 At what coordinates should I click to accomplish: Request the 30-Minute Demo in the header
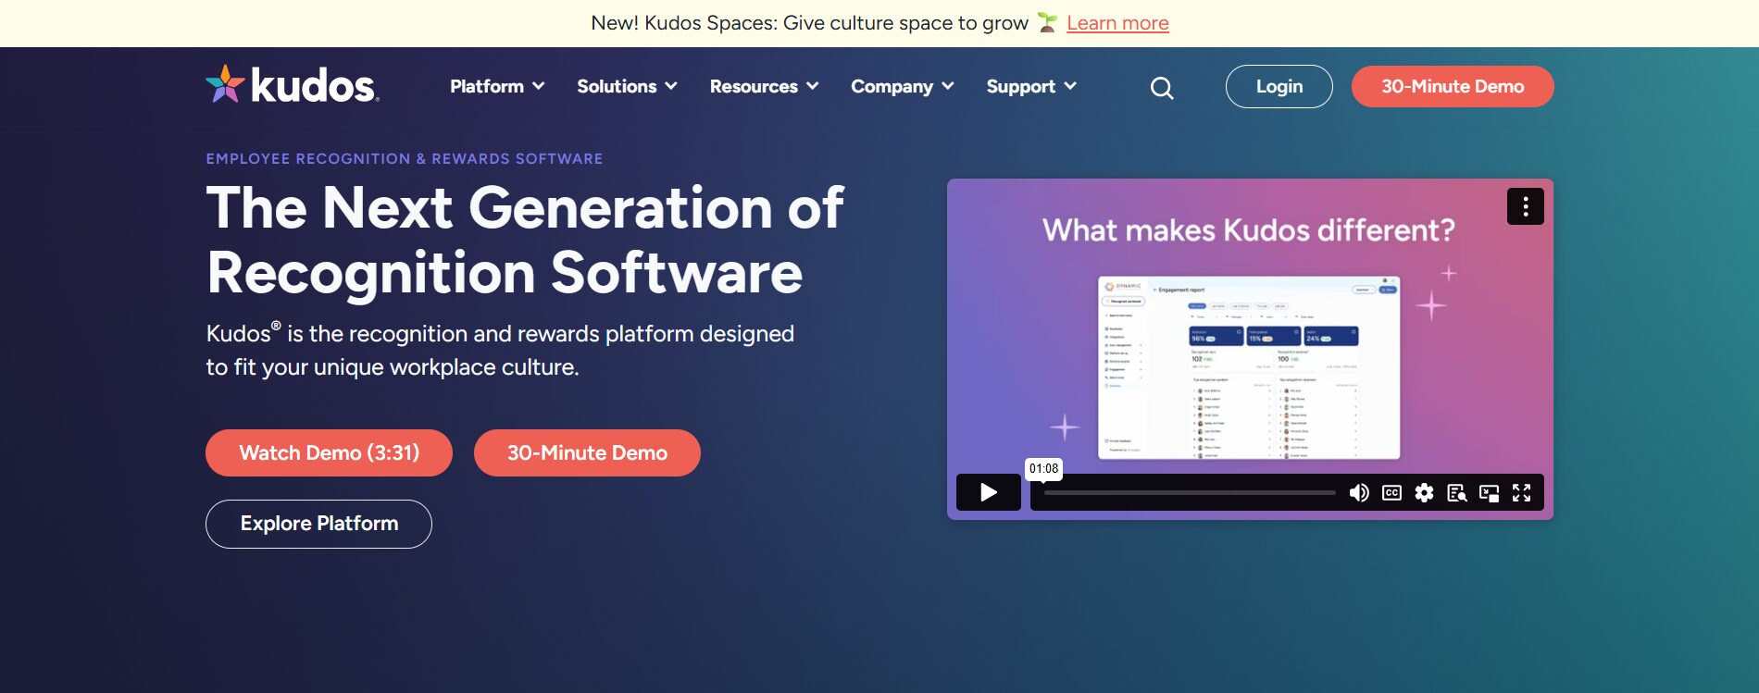click(x=1453, y=86)
